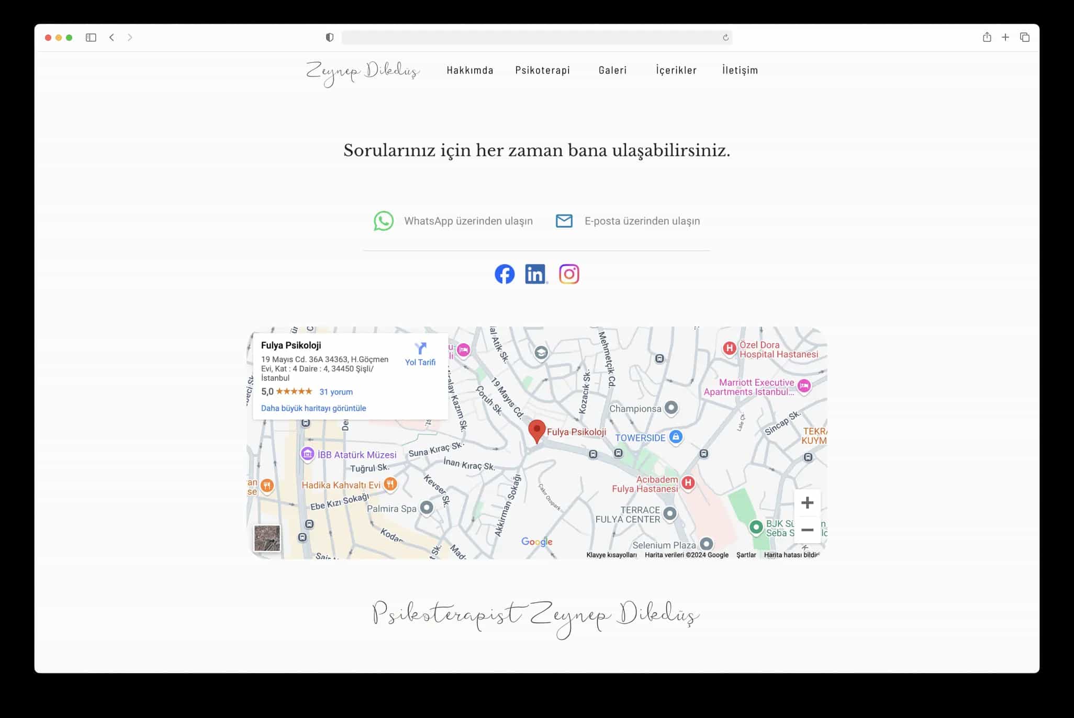Select the red Fulya Psikoloji map pin
The width and height of the screenshot is (1074, 718).
point(536,431)
